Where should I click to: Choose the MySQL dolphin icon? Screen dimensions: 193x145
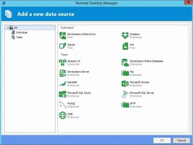(63, 105)
